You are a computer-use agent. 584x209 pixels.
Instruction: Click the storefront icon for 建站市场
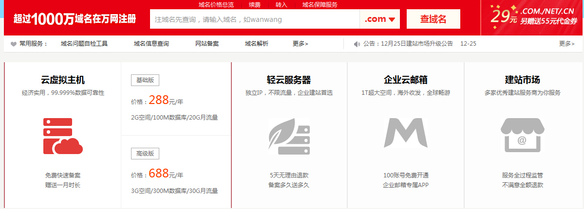pyautogui.click(x=522, y=135)
